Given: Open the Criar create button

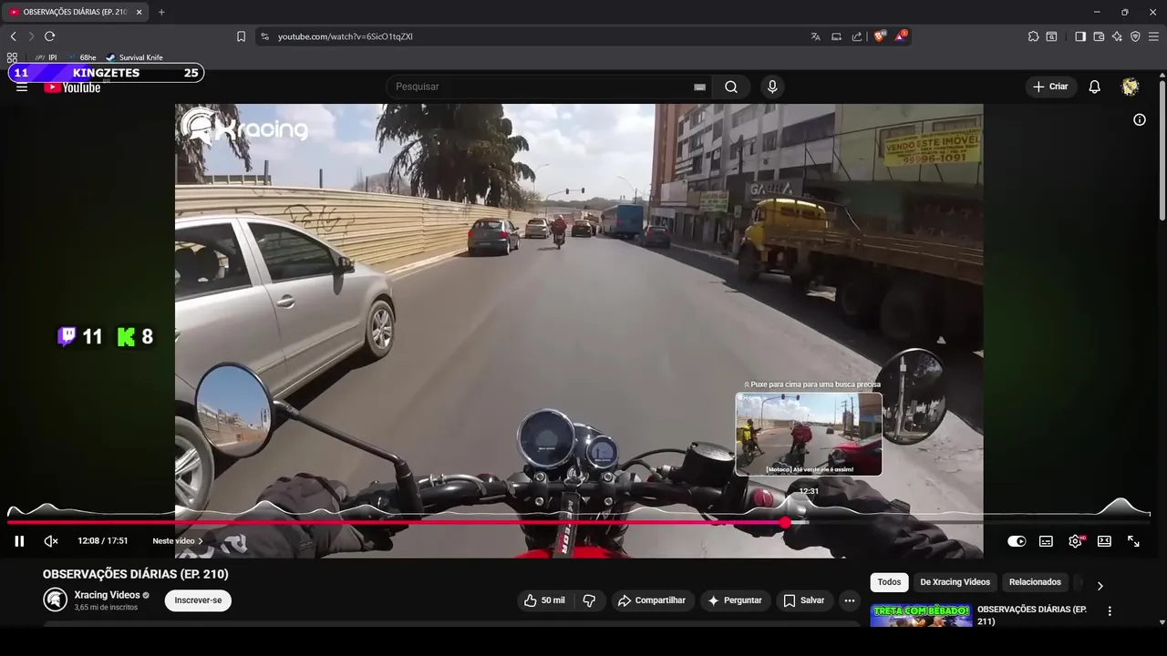Looking at the screenshot, I should 1050,87.
